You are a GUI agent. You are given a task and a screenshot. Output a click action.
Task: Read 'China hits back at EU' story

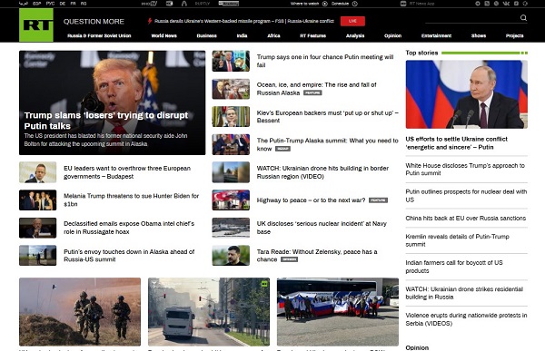point(465,219)
